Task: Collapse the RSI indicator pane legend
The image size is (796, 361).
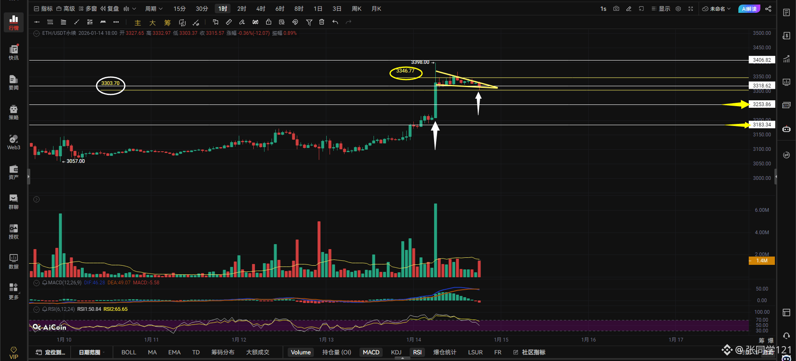Action: [36, 310]
